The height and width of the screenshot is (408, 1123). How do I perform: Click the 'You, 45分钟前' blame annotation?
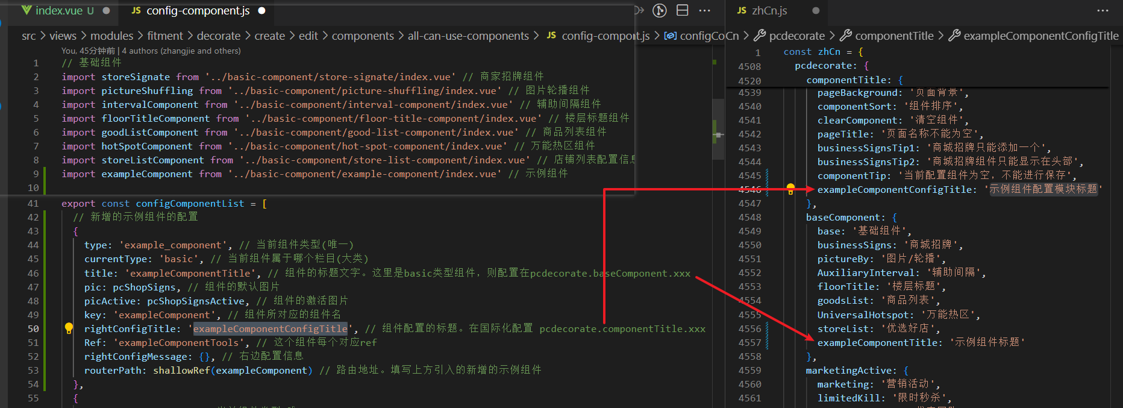coord(88,51)
